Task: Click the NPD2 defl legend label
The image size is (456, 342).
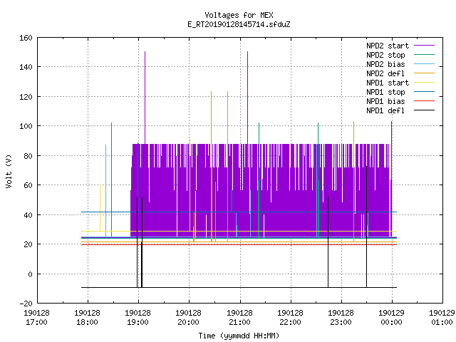Action: (x=385, y=73)
